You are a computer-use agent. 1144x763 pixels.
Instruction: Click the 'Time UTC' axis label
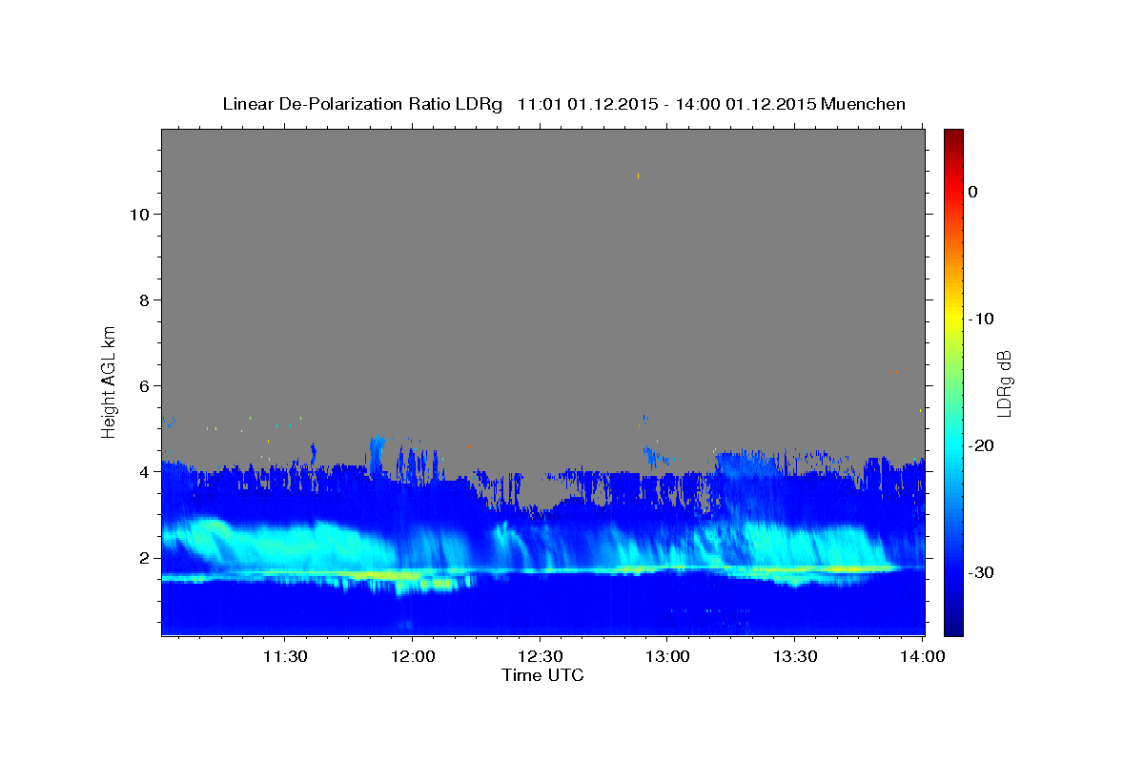(542, 675)
